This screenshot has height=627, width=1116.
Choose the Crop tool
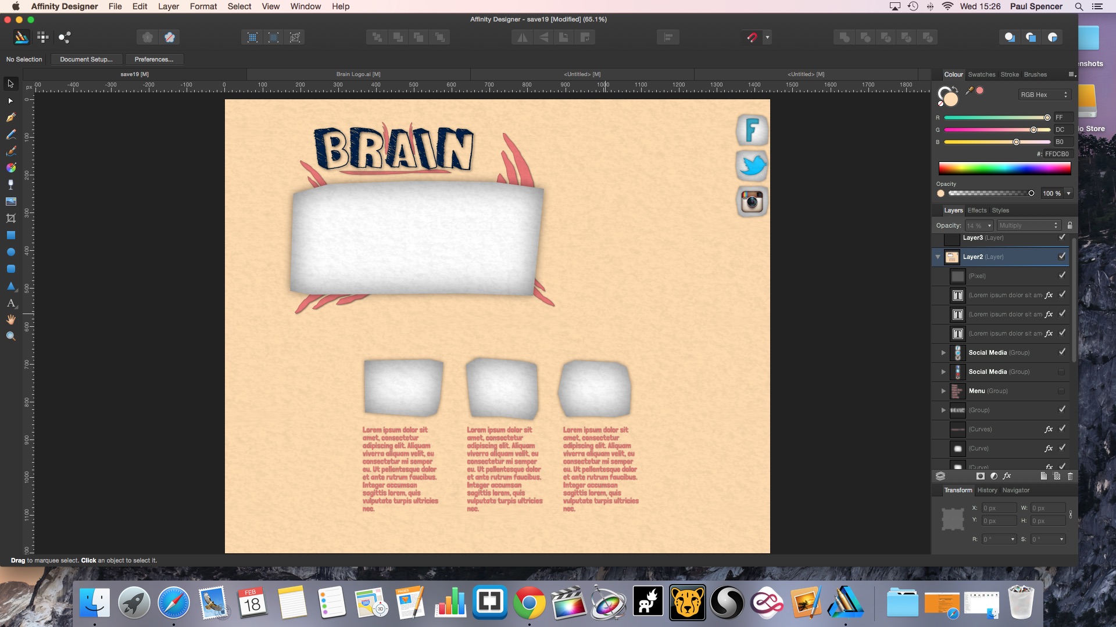pos(10,218)
